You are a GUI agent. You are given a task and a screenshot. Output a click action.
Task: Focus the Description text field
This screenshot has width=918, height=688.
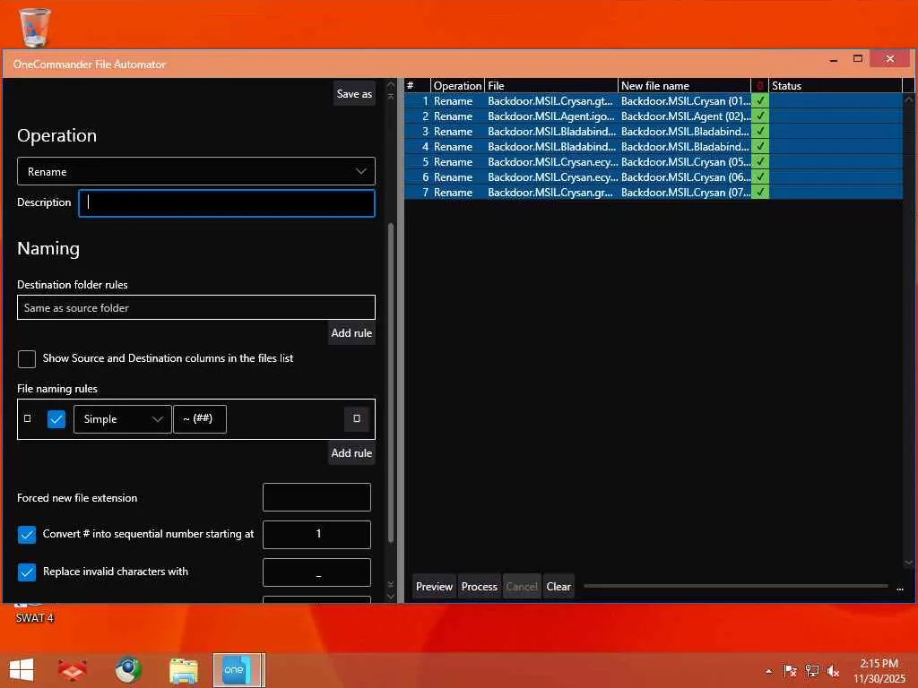coord(227,203)
